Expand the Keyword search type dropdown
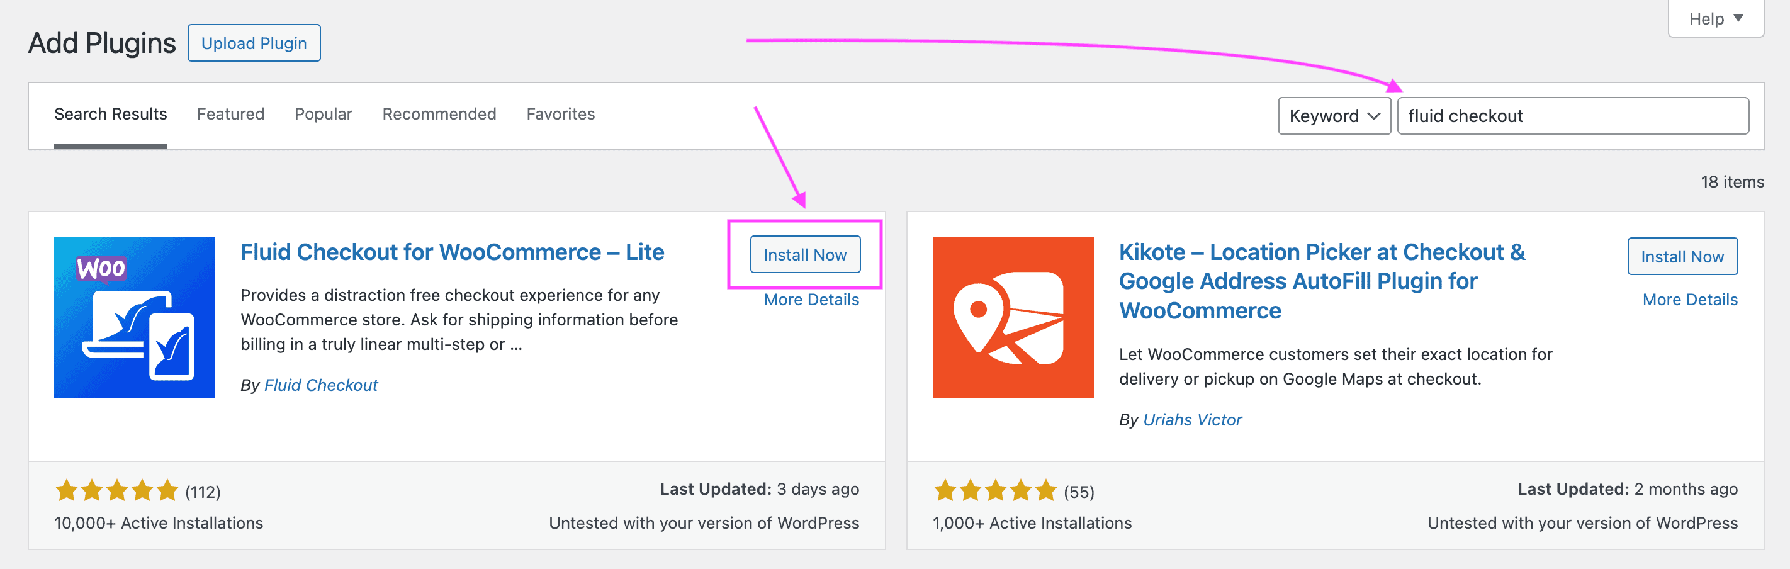The height and width of the screenshot is (569, 1790). coord(1334,116)
